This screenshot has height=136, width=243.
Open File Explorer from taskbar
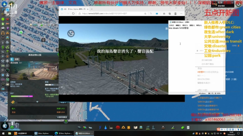tap(9, 133)
